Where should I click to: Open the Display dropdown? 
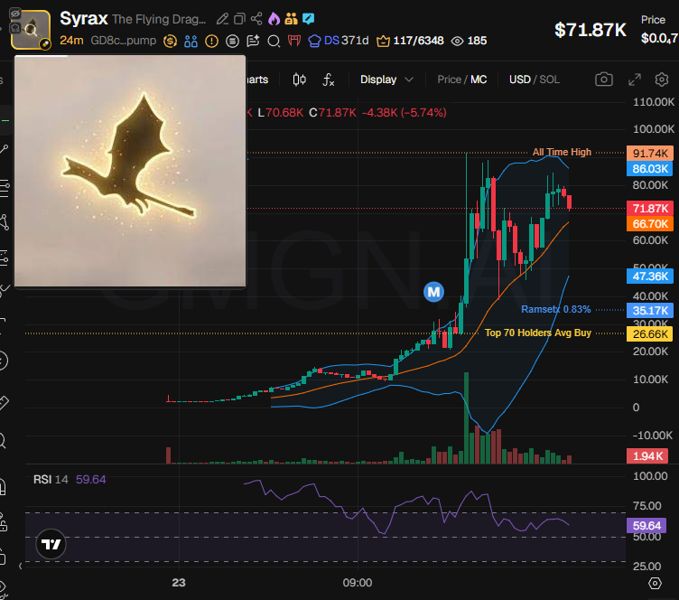[386, 80]
